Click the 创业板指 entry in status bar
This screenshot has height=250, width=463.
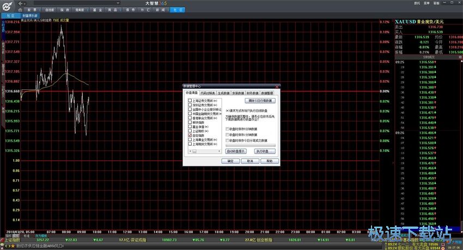(x=264, y=240)
